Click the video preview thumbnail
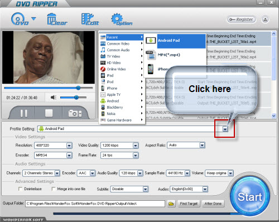Screen dimensions: 279x222 [49, 57]
